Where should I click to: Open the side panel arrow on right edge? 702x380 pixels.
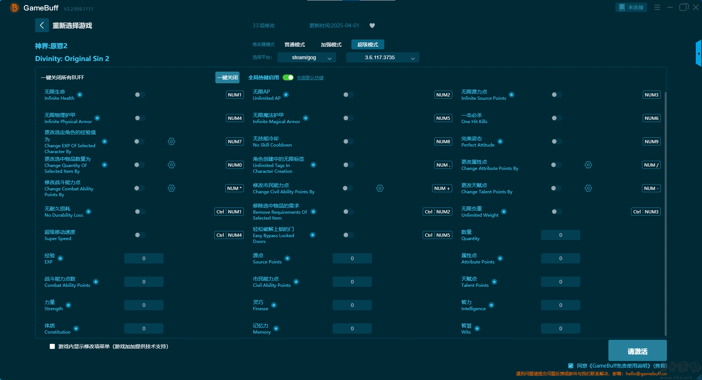(698, 54)
